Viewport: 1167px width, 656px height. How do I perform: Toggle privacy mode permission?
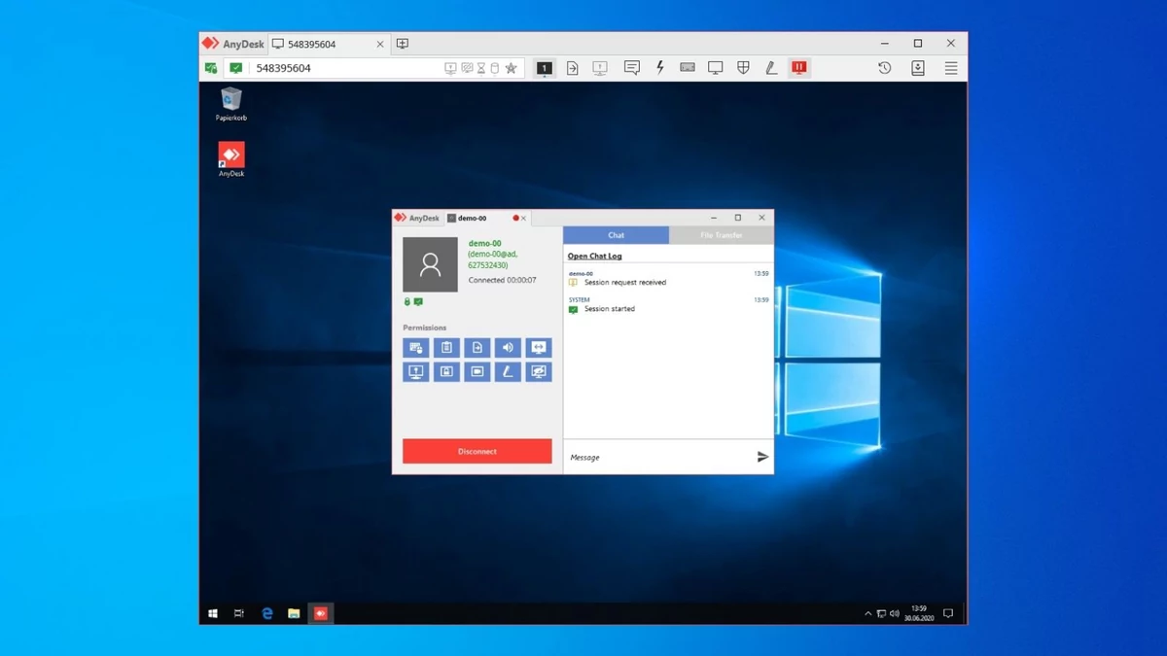pos(539,371)
